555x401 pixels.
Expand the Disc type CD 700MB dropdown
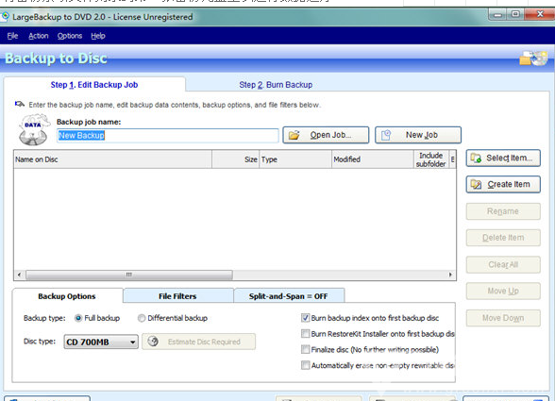point(101,342)
